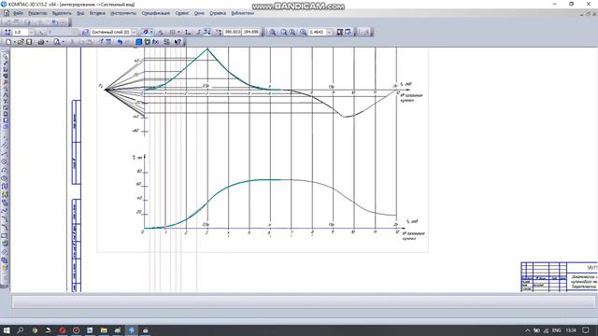Create a new document icon

point(8,42)
